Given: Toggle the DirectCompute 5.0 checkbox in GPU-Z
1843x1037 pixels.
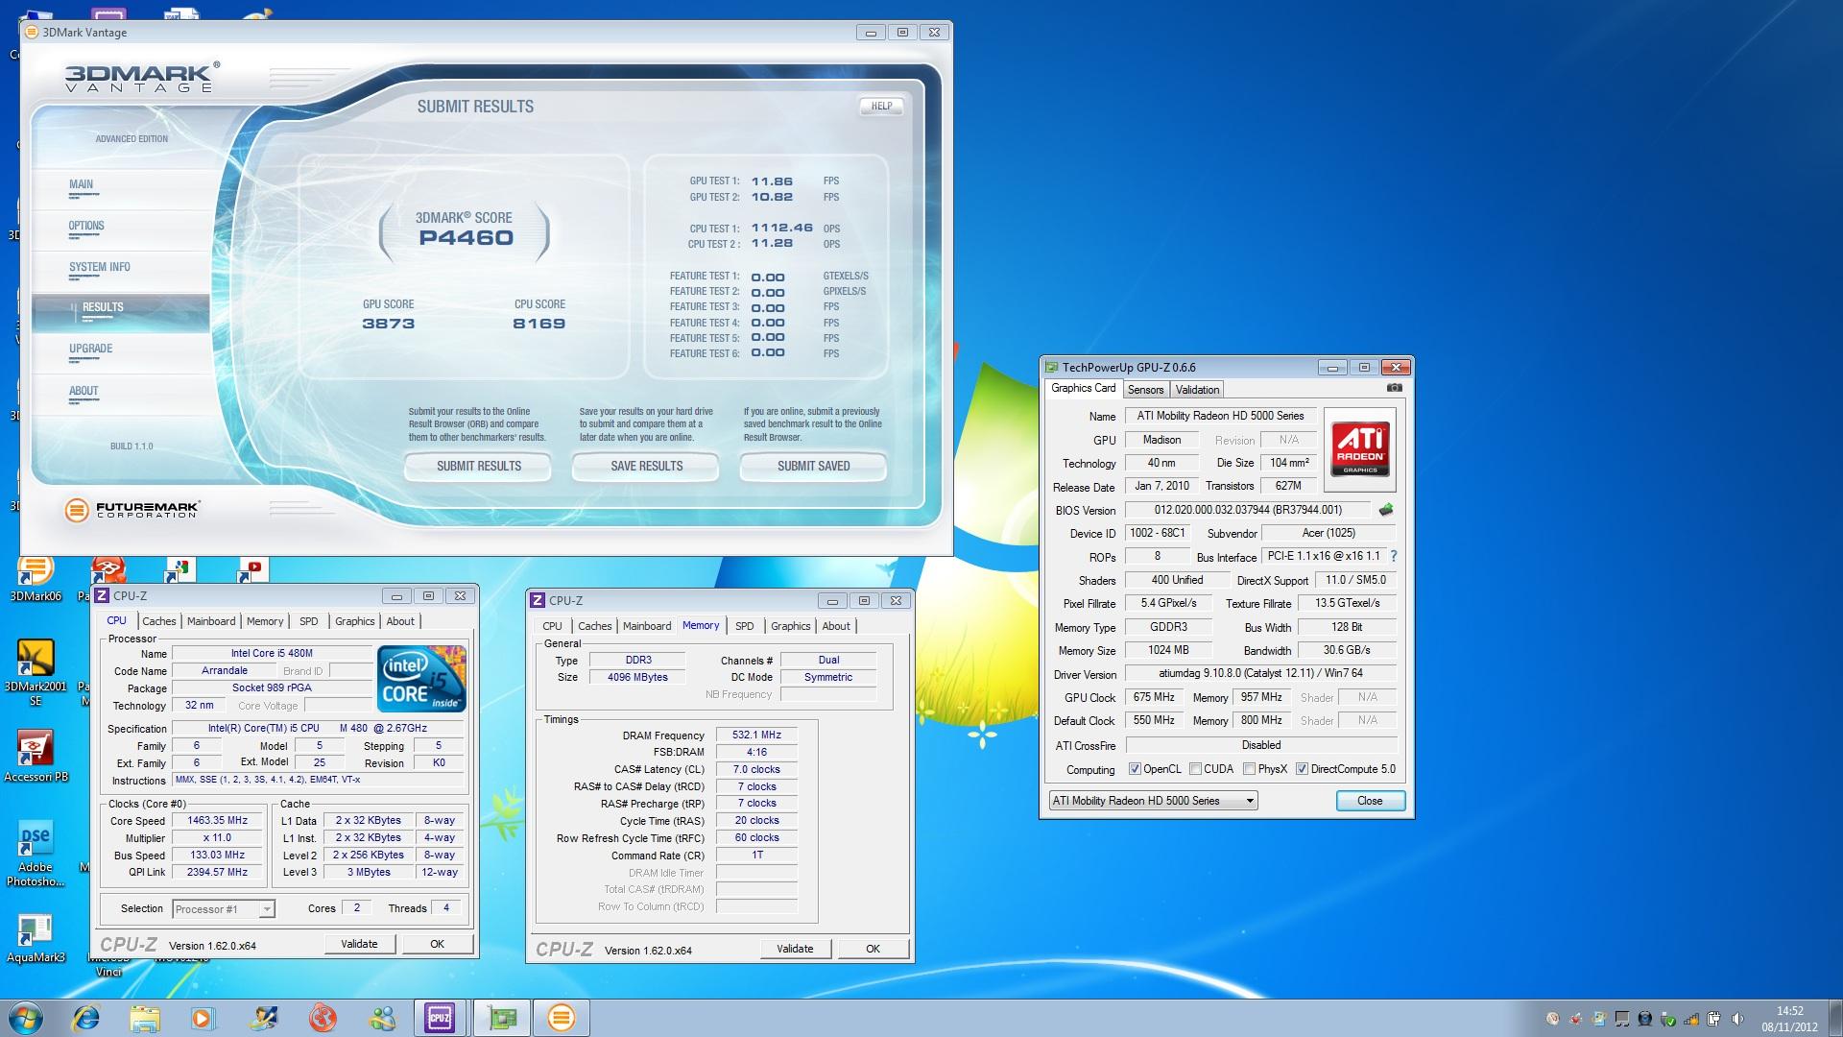Looking at the screenshot, I should click(x=1302, y=769).
